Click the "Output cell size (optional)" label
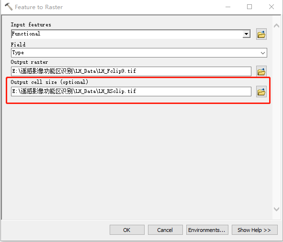 pos(49,82)
